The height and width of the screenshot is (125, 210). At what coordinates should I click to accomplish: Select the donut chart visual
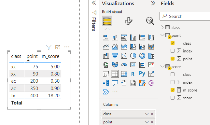point(142,56)
